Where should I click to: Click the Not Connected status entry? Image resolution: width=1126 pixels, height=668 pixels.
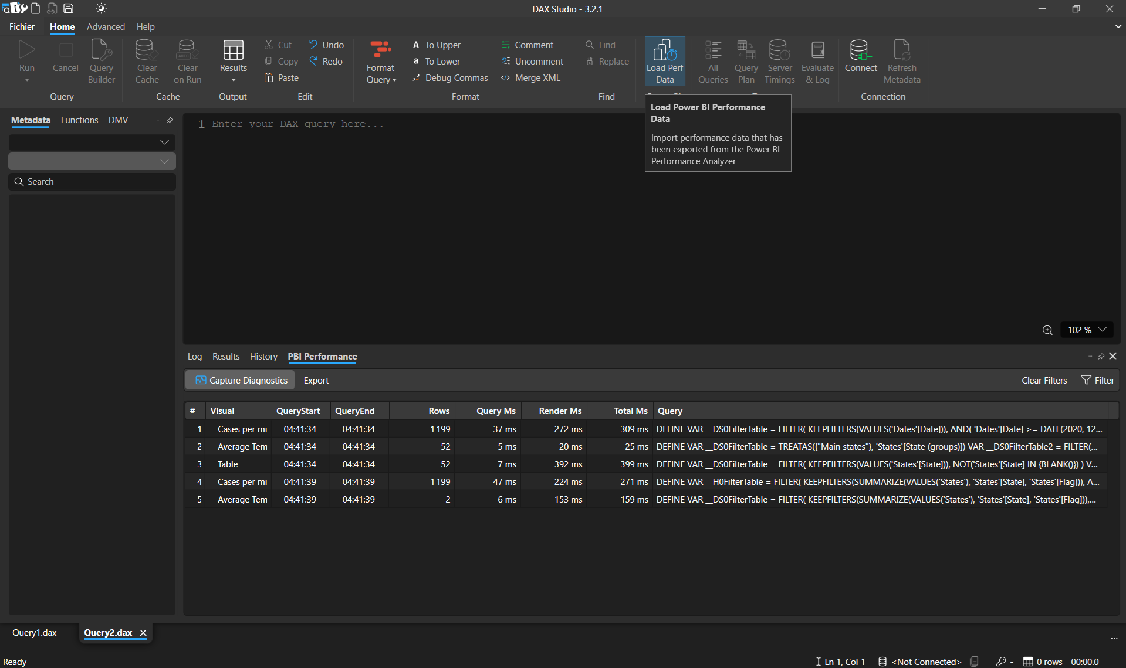(919, 661)
